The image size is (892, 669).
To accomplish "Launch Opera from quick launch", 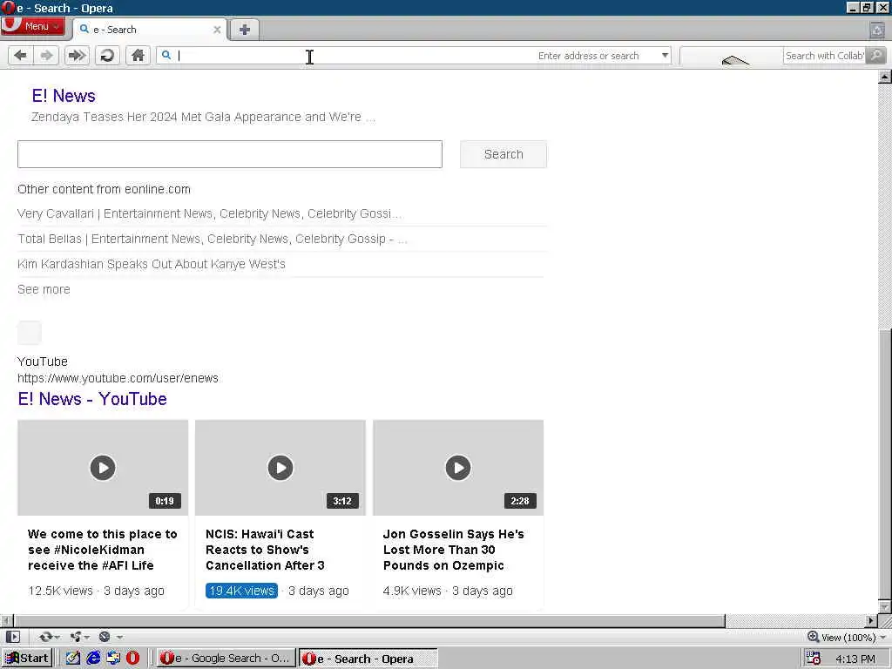I will 132,659.
